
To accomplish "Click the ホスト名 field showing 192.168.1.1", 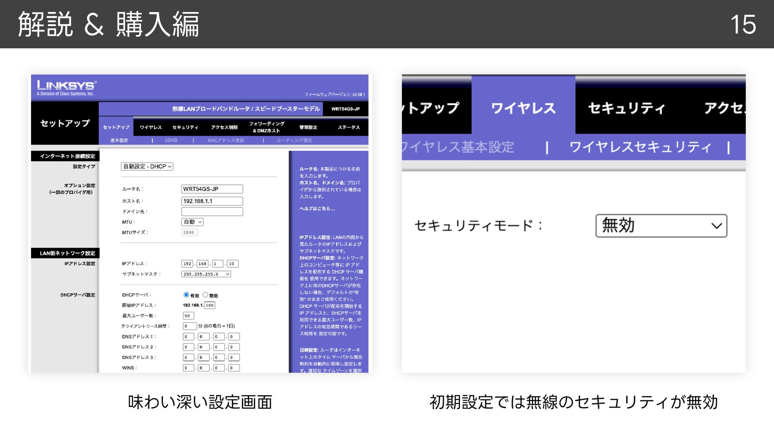I will coord(212,201).
